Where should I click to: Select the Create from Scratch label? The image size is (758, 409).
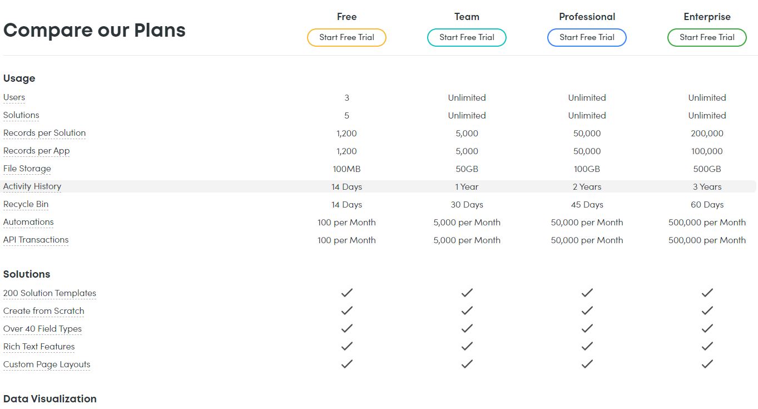tap(44, 311)
